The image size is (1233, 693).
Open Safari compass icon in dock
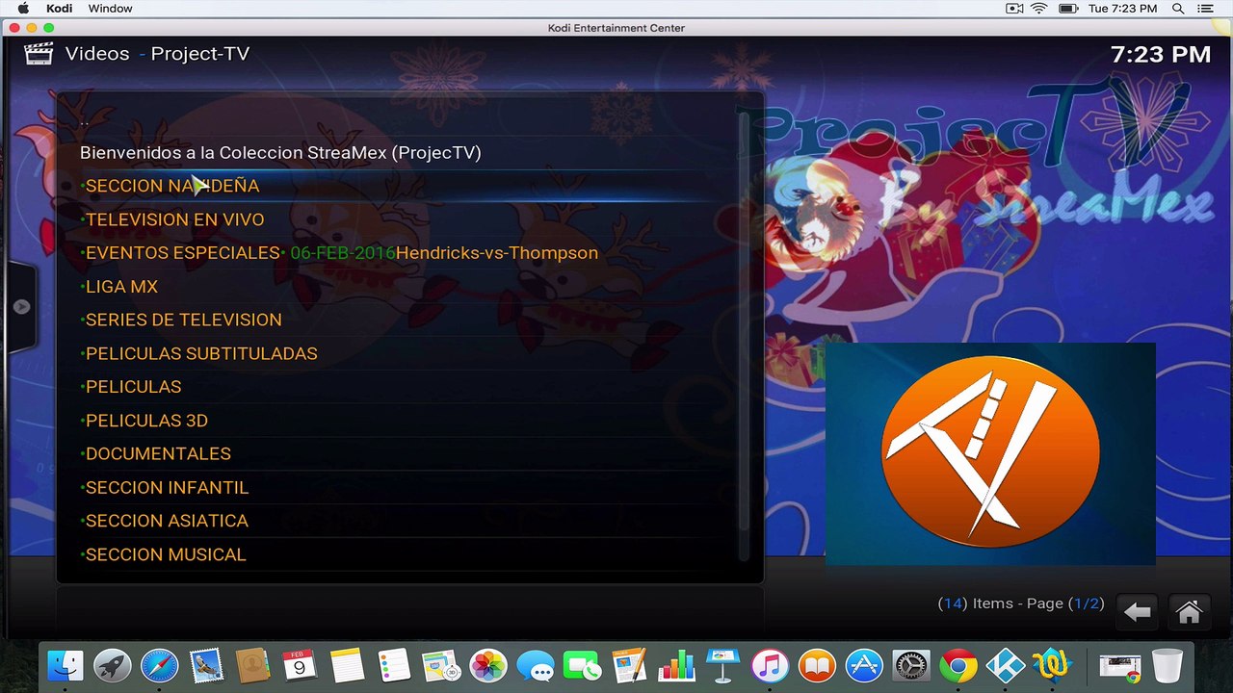(x=159, y=665)
